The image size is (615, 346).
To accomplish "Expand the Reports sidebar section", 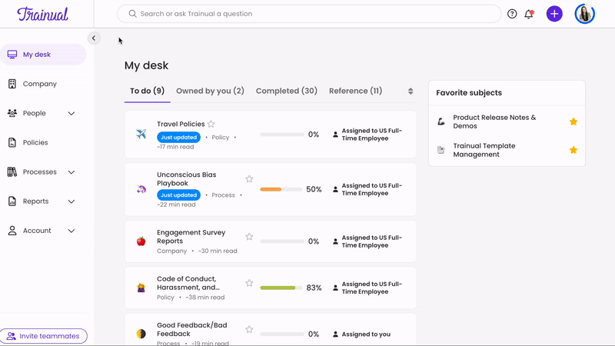I will (71, 201).
